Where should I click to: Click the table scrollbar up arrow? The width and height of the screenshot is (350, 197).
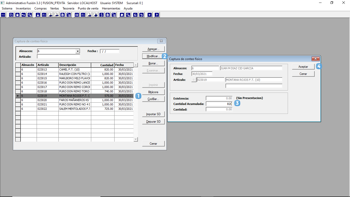click(136, 65)
